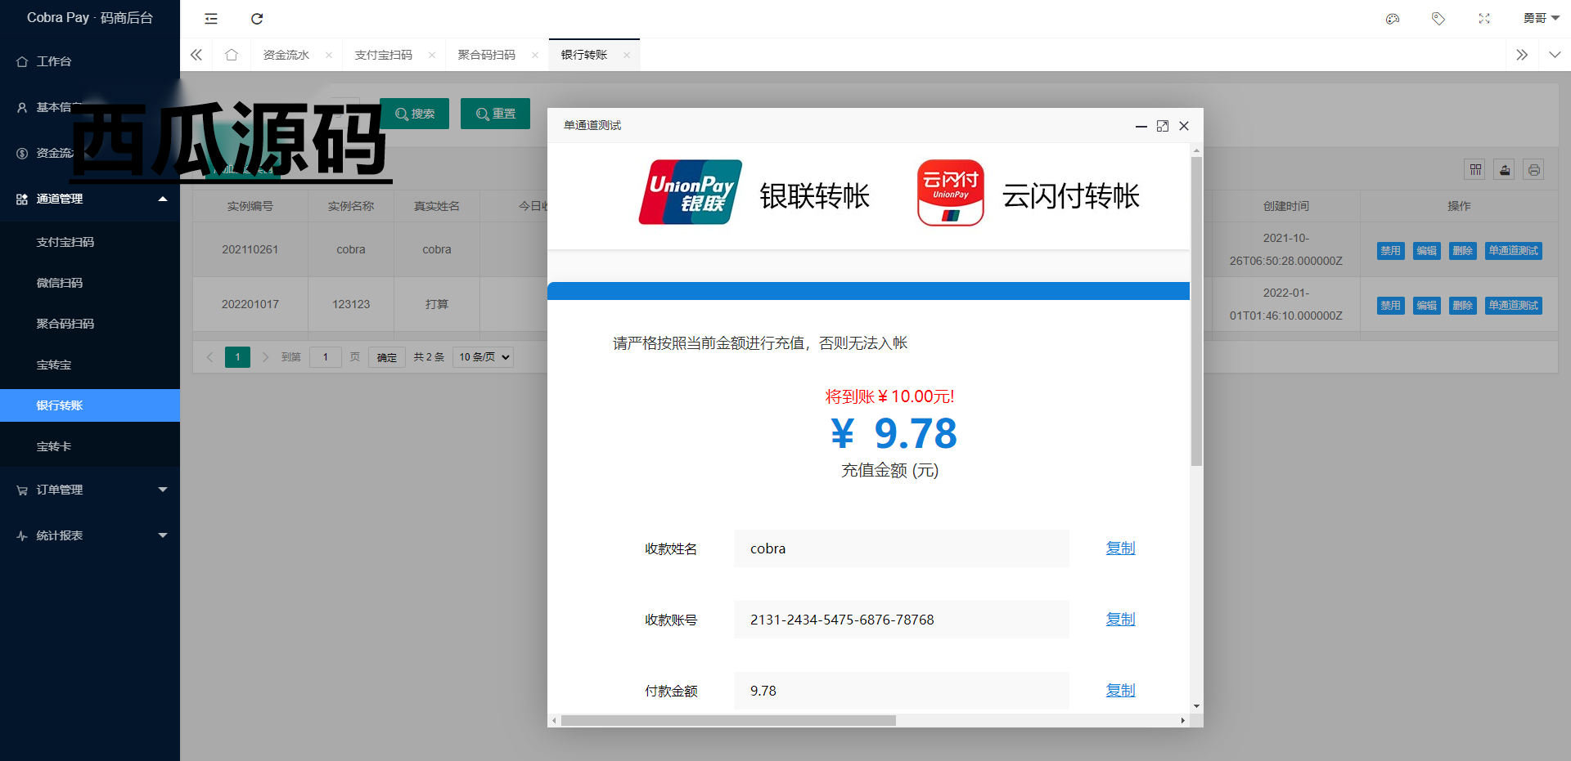
Task: Collapse the 通道管理 sidebar group
Action: pos(90,199)
